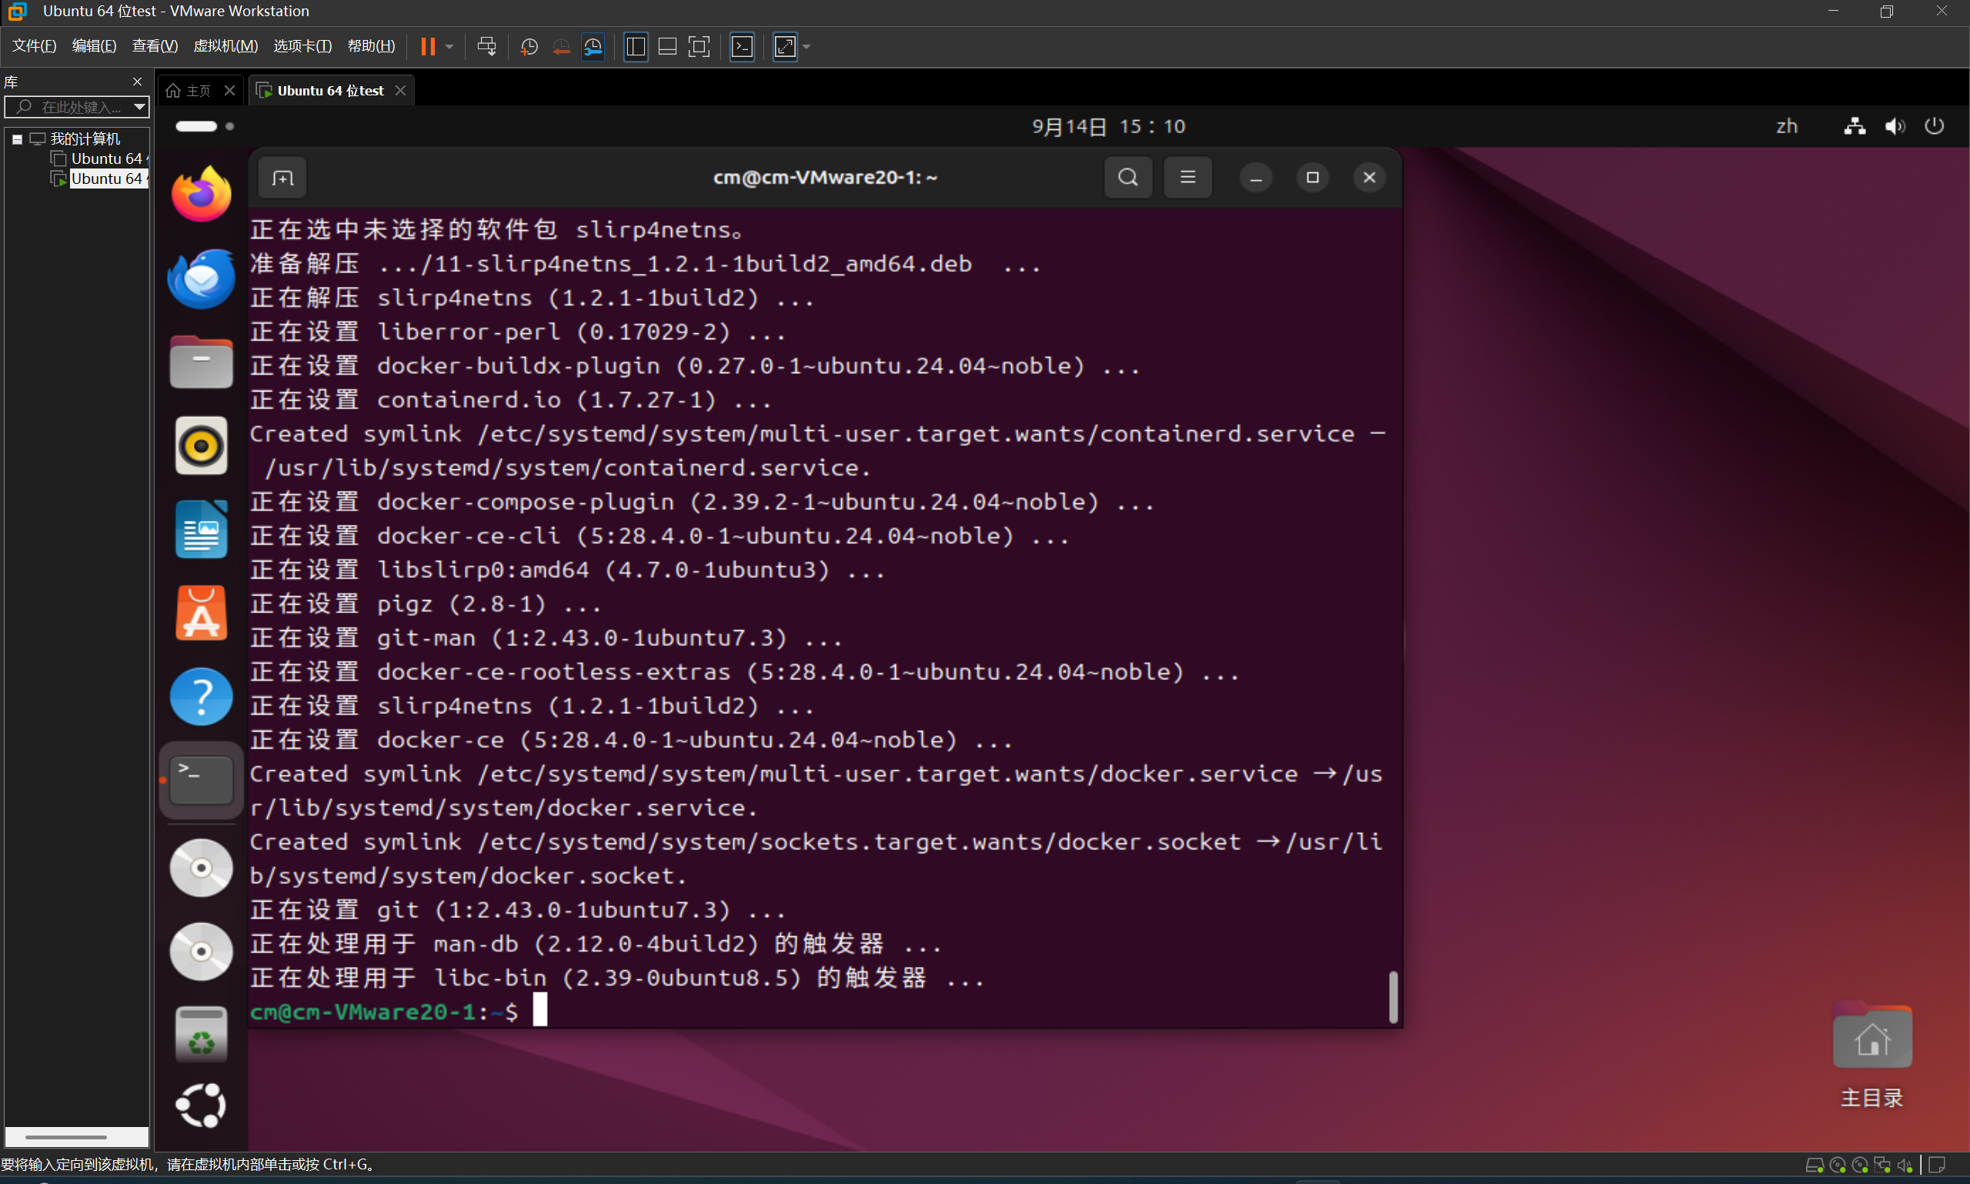Open new terminal tab button
The width and height of the screenshot is (1970, 1184).
click(x=282, y=177)
